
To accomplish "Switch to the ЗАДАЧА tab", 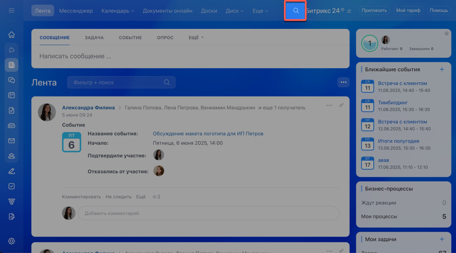I will coord(94,37).
